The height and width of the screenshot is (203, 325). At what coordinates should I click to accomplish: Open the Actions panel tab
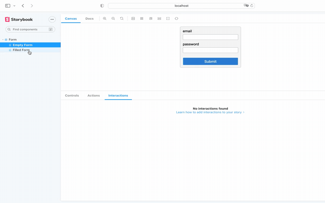(x=93, y=95)
